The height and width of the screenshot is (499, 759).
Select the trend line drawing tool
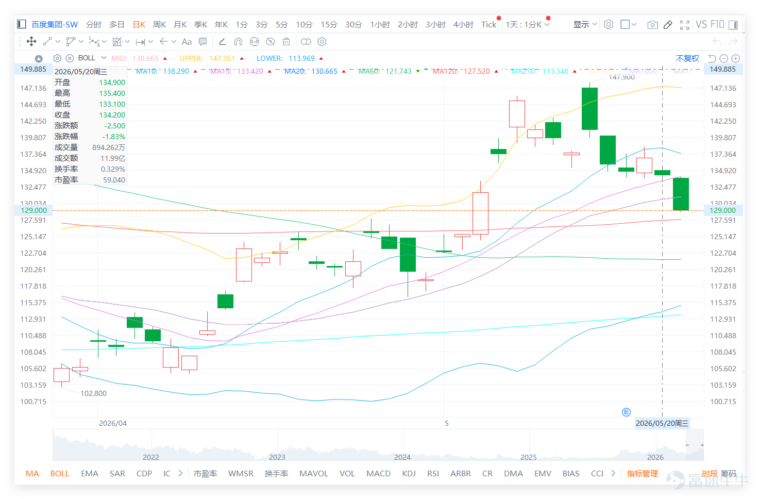tap(47, 42)
